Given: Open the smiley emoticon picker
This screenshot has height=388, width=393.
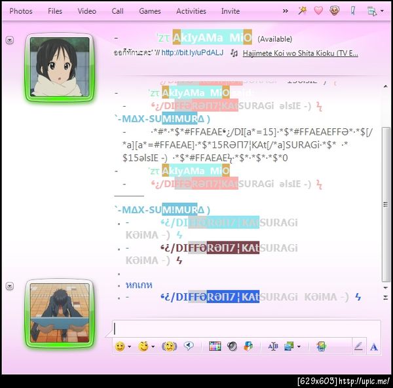Looking at the screenshot, I should point(120,346).
